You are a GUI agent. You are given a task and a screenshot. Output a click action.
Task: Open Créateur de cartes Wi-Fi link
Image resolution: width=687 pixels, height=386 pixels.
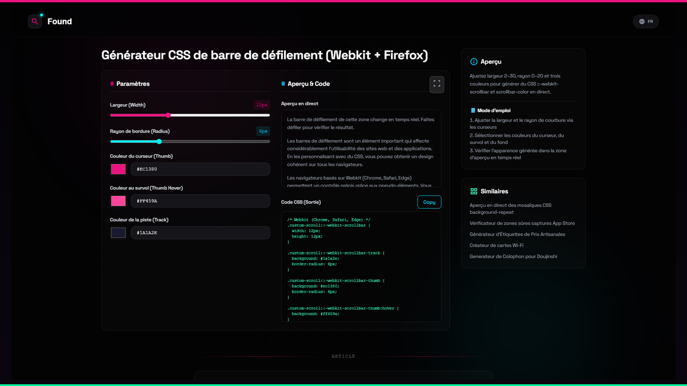click(x=496, y=245)
